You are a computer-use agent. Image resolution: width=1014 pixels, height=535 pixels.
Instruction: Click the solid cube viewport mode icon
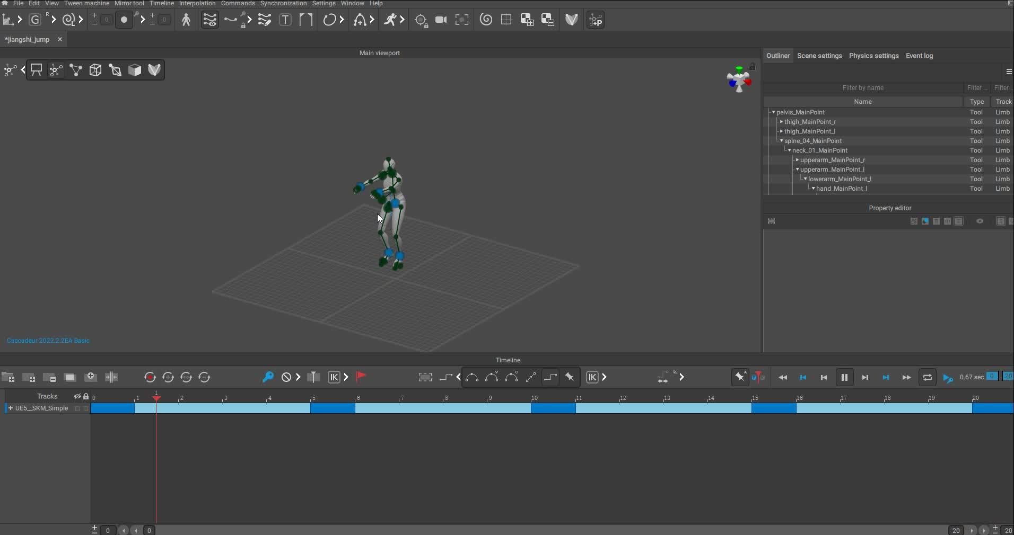coord(135,70)
